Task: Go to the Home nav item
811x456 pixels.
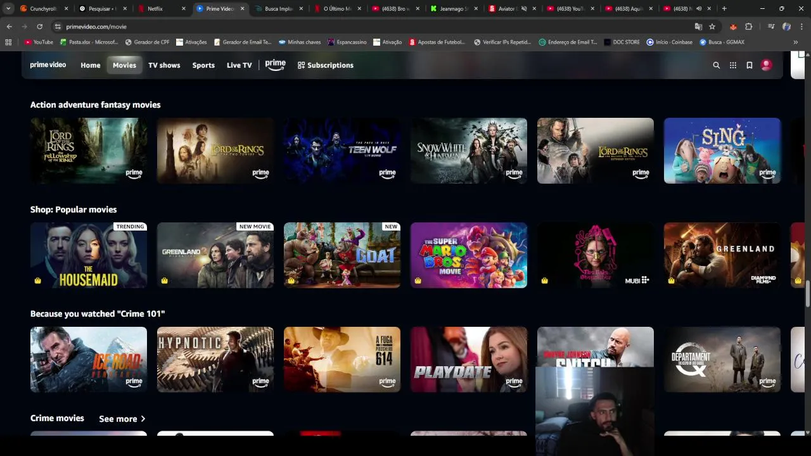Action: (91, 65)
